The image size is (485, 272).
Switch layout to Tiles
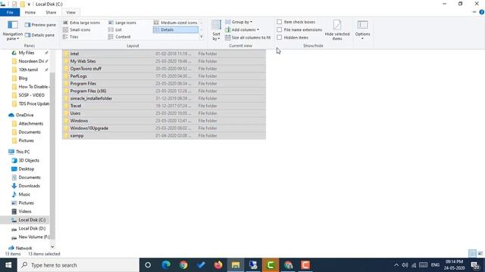point(70,37)
